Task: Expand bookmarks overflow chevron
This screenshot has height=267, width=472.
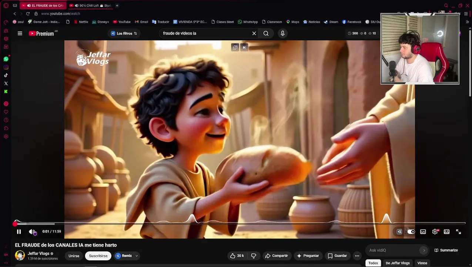Action: (x=467, y=22)
